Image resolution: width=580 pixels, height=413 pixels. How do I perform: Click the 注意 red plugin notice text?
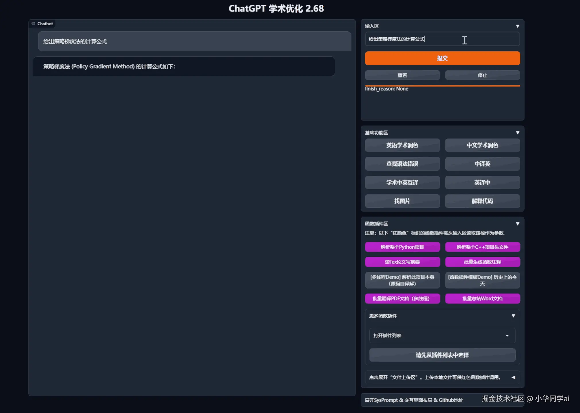point(434,233)
